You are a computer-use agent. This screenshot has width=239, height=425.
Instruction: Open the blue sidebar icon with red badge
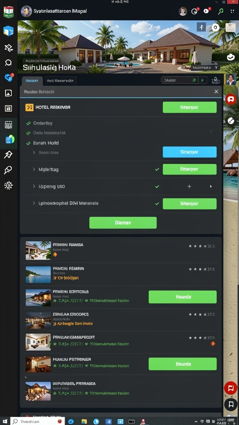click(9, 77)
